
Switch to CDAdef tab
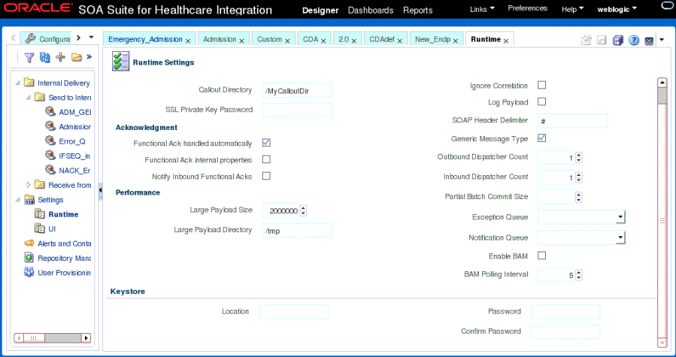[x=381, y=39]
